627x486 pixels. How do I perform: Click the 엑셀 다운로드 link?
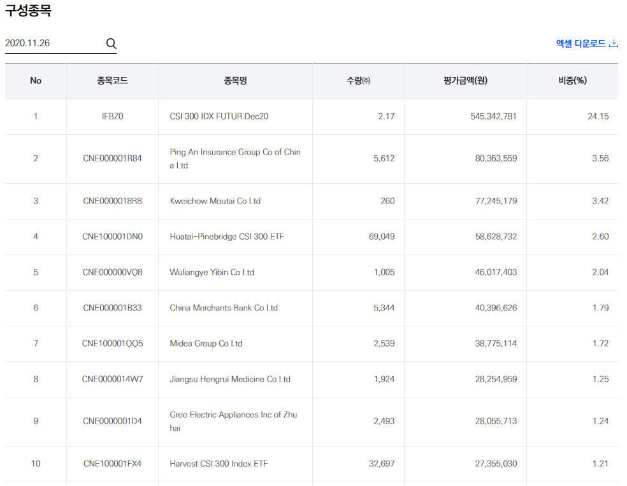587,43
